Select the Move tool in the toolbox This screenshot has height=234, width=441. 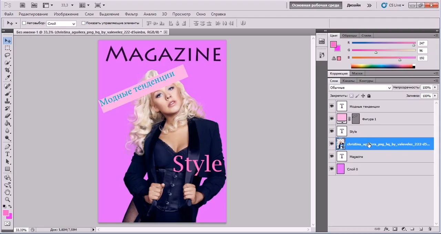point(7,41)
